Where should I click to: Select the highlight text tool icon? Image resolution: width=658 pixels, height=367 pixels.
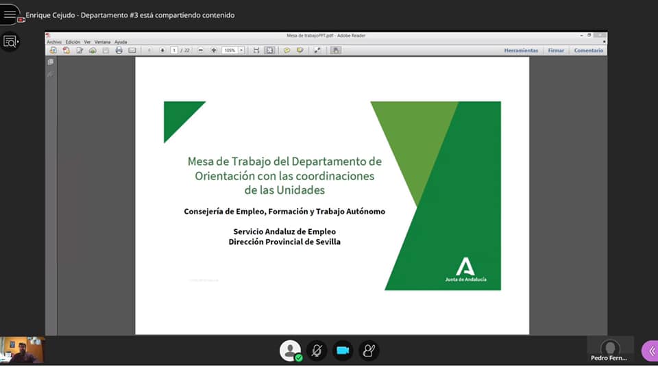pyautogui.click(x=300, y=51)
